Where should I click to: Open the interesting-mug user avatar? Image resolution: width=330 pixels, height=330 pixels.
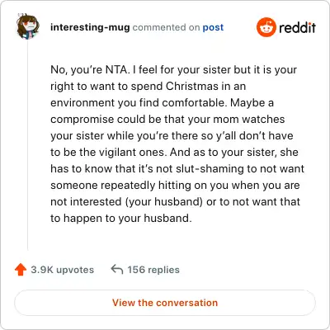(x=27, y=26)
